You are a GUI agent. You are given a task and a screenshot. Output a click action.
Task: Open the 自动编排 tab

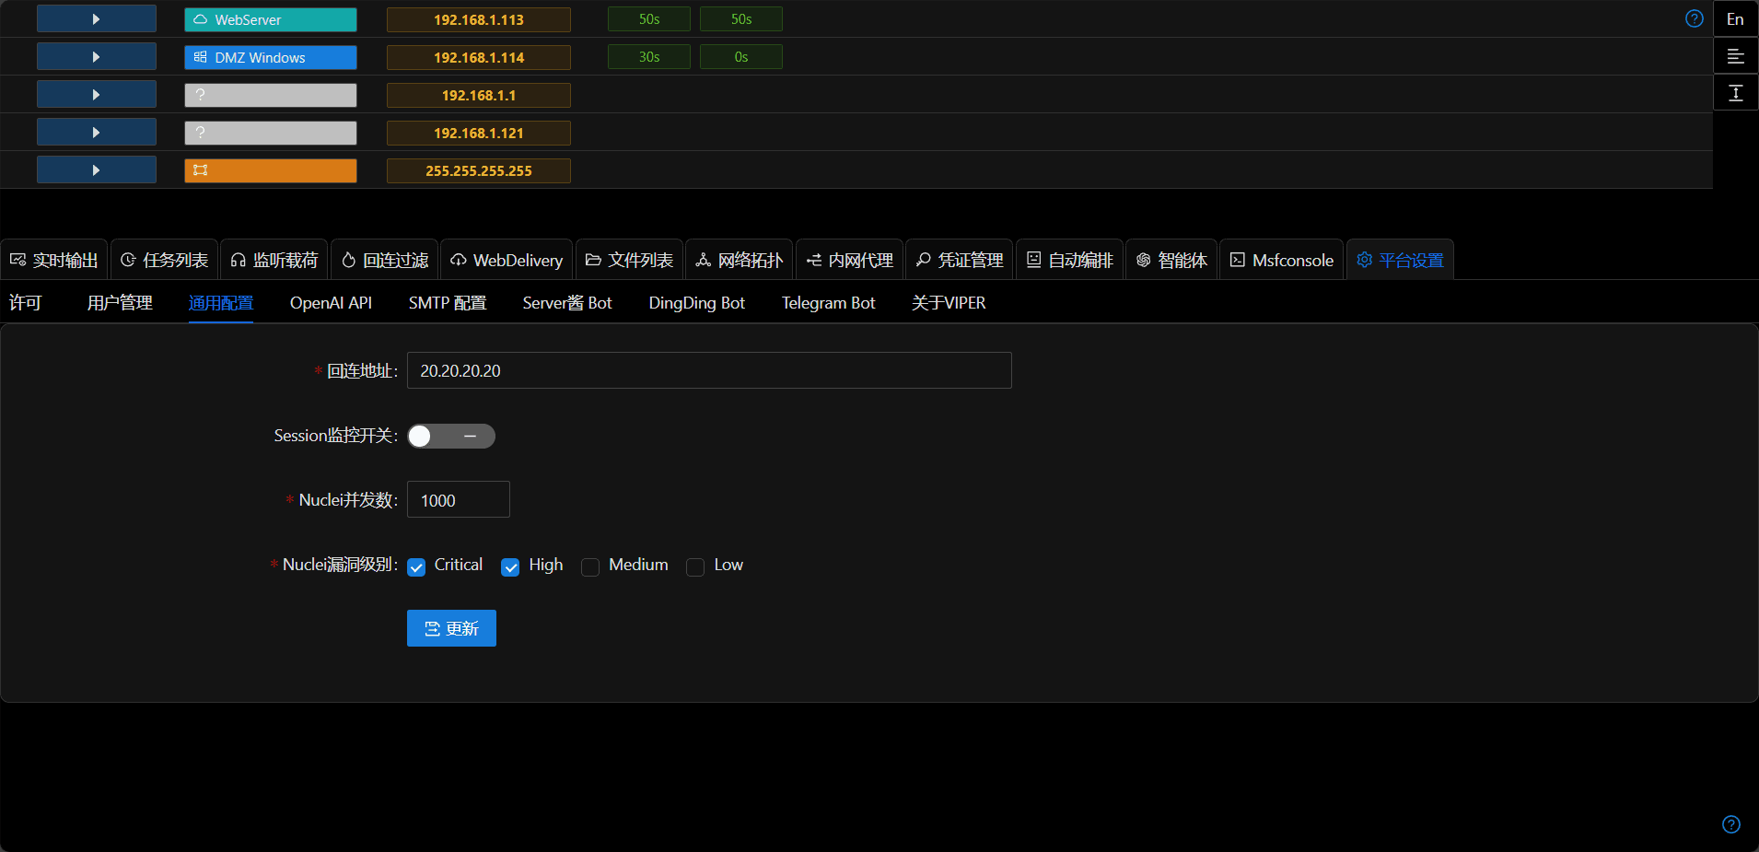pyautogui.click(x=1070, y=260)
